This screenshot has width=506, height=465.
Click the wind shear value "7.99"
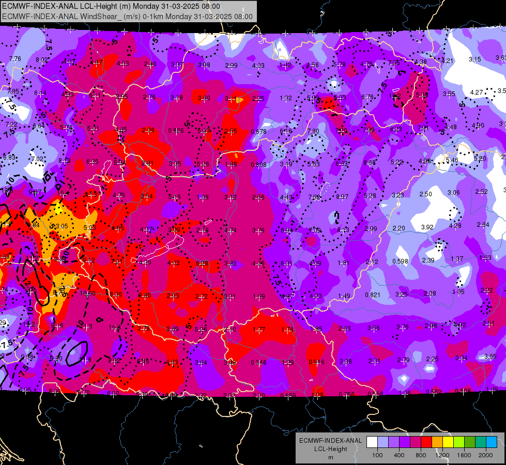[368, 130]
